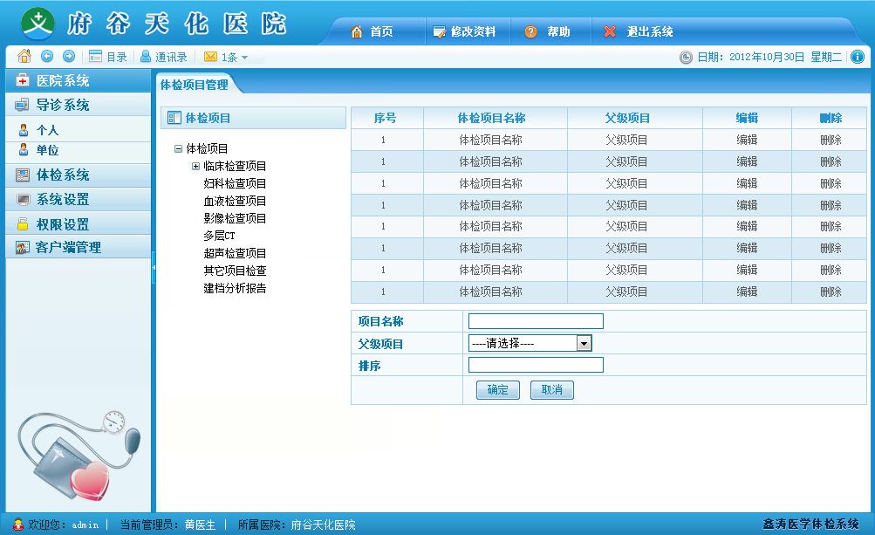Click the 确定 button

(498, 390)
